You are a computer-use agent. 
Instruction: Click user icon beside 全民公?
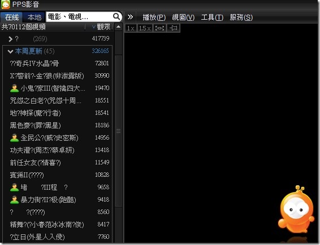[14, 138]
